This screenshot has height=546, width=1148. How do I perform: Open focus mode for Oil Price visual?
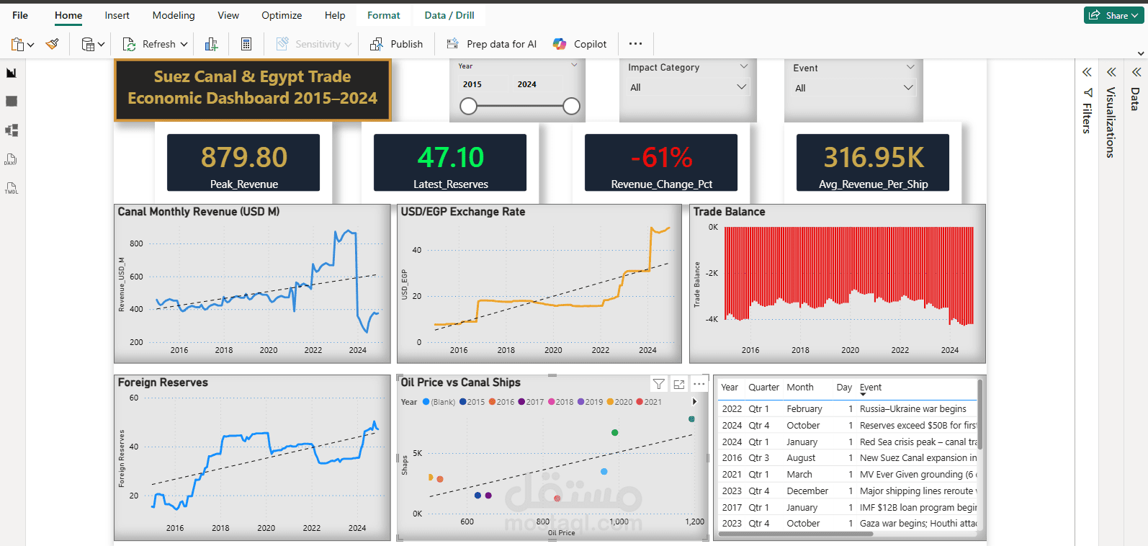pos(679,384)
